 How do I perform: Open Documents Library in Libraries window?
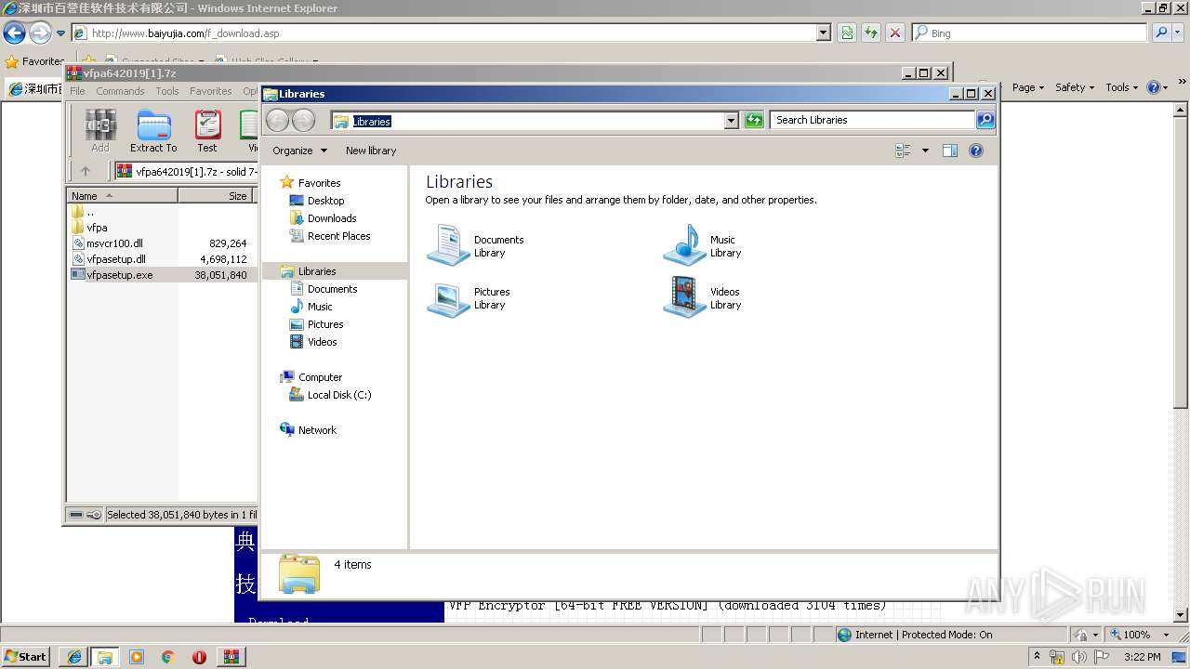[475, 246]
